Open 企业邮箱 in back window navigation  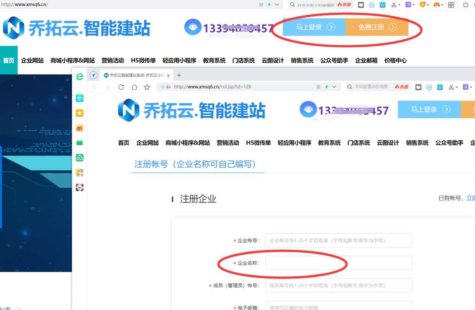click(x=366, y=60)
